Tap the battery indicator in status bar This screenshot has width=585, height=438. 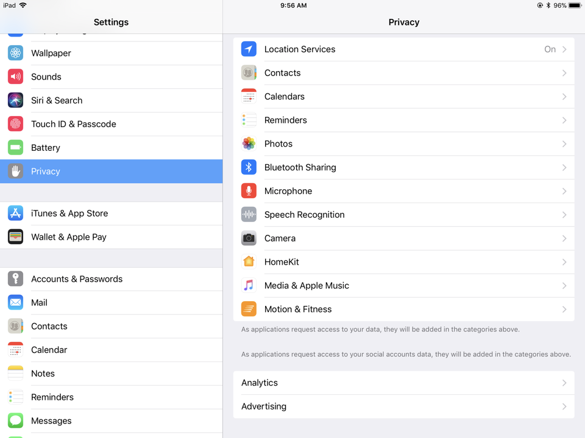pos(575,5)
